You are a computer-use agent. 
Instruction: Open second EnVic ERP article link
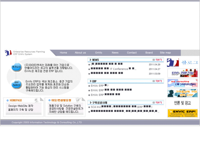111,90
